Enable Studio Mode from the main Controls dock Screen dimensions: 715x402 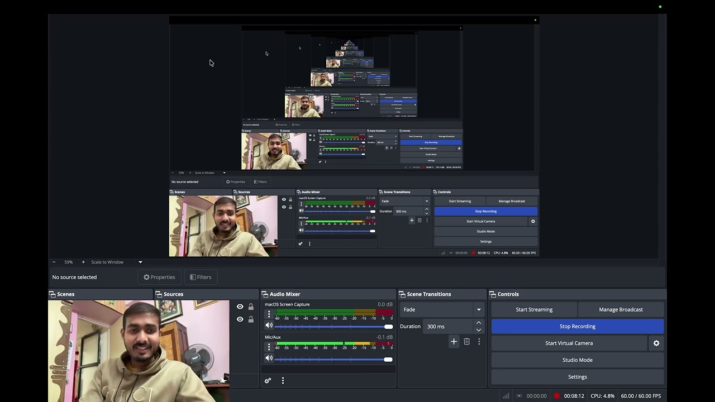click(x=578, y=360)
